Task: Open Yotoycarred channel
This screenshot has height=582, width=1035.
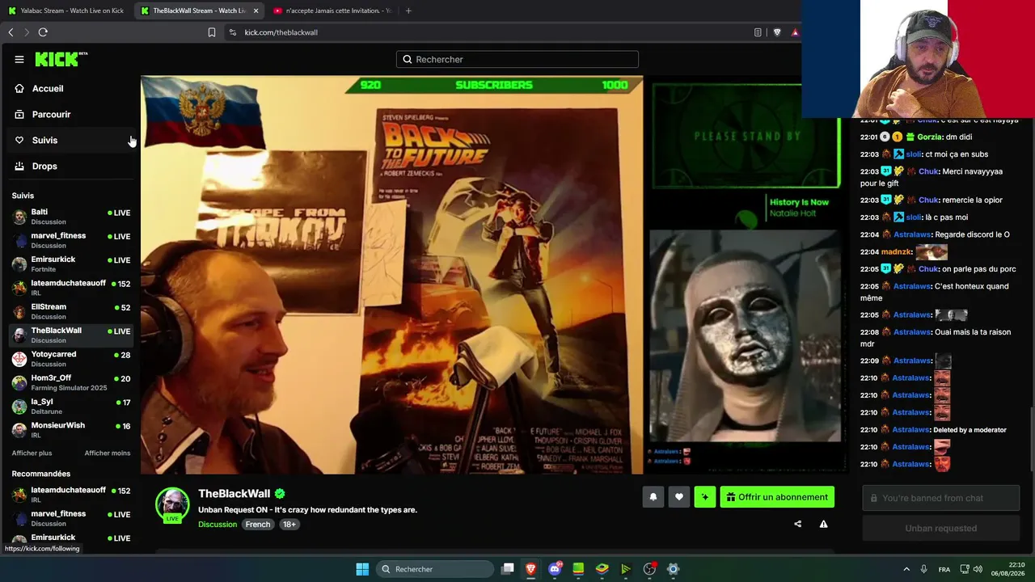Action: tap(71, 359)
